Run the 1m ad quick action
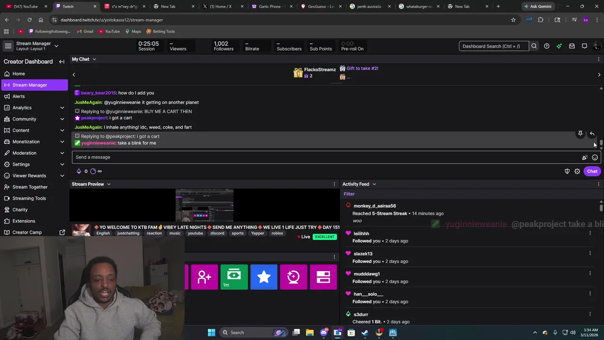The width and height of the screenshot is (604, 340). 234,277
